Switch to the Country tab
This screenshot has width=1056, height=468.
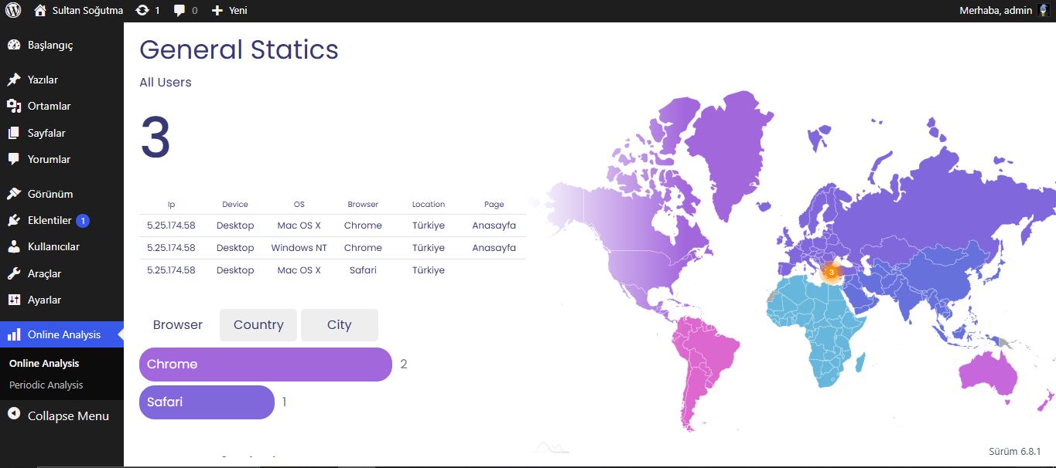(x=258, y=325)
